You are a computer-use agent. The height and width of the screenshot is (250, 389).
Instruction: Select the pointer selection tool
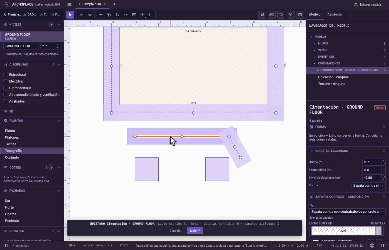70,15
